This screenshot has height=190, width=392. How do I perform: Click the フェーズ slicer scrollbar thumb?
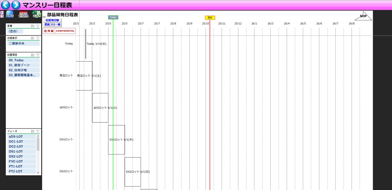(38, 144)
